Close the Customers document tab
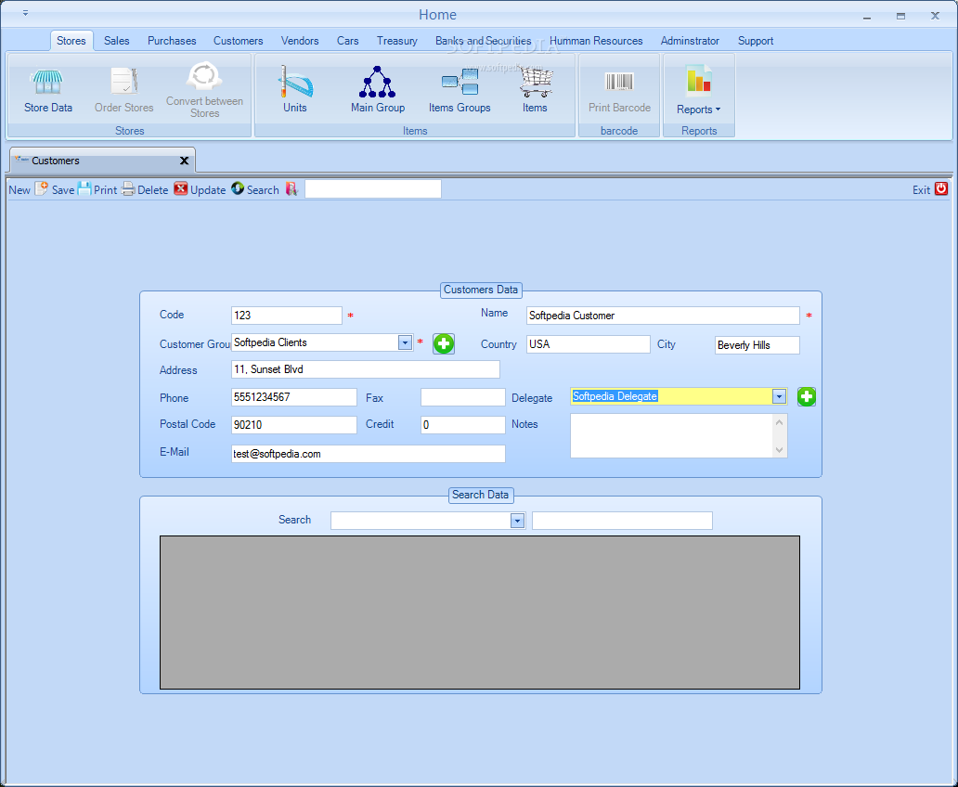This screenshot has width=958, height=787. click(184, 161)
